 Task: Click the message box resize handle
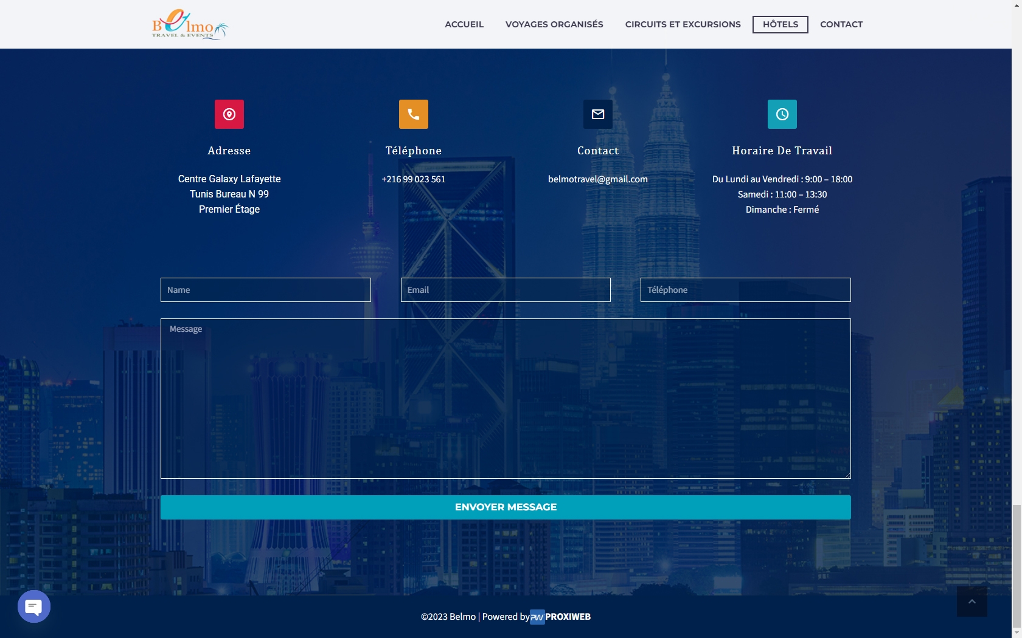pyautogui.click(x=847, y=475)
